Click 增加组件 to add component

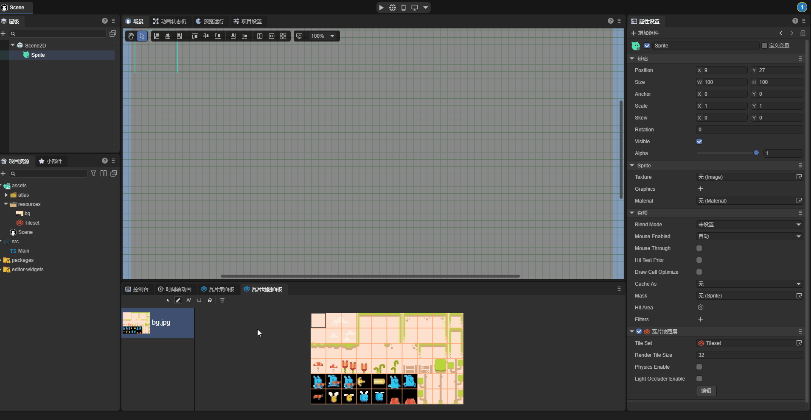click(x=645, y=33)
